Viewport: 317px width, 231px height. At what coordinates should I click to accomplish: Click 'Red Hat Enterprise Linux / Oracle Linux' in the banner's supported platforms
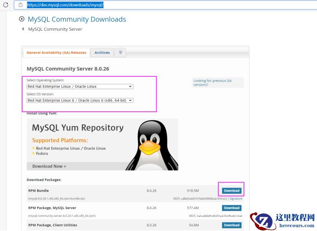pos(71,148)
